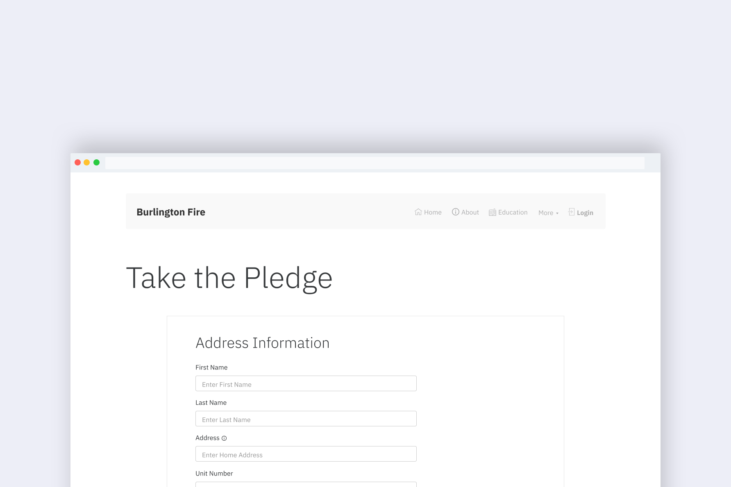Focus the Enter Home Address field
This screenshot has height=487, width=731.
(306, 454)
